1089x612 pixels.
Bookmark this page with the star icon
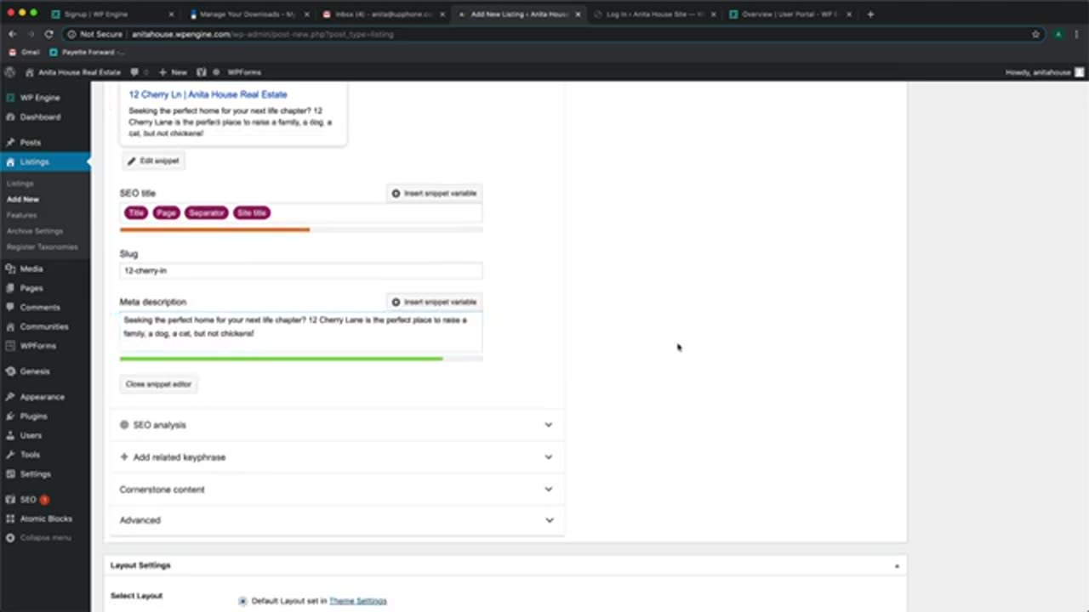(x=1035, y=34)
